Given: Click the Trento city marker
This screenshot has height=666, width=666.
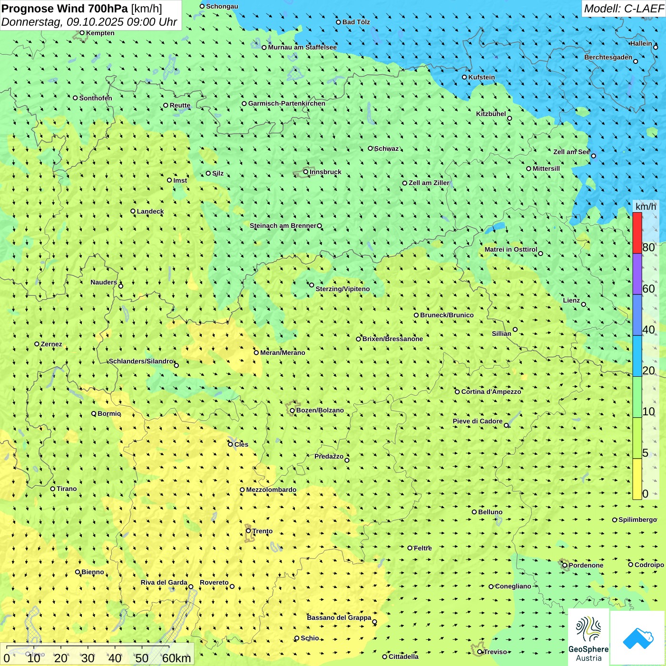Looking at the screenshot, I should (x=248, y=531).
